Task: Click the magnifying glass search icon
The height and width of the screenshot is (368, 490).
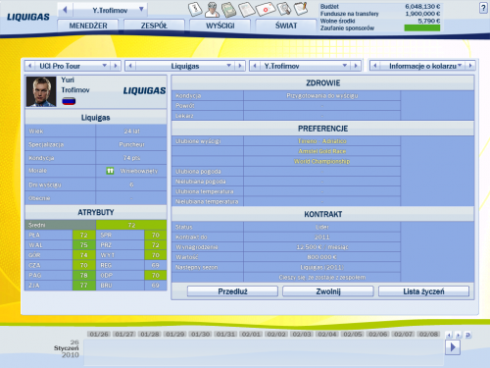Action: (x=284, y=9)
